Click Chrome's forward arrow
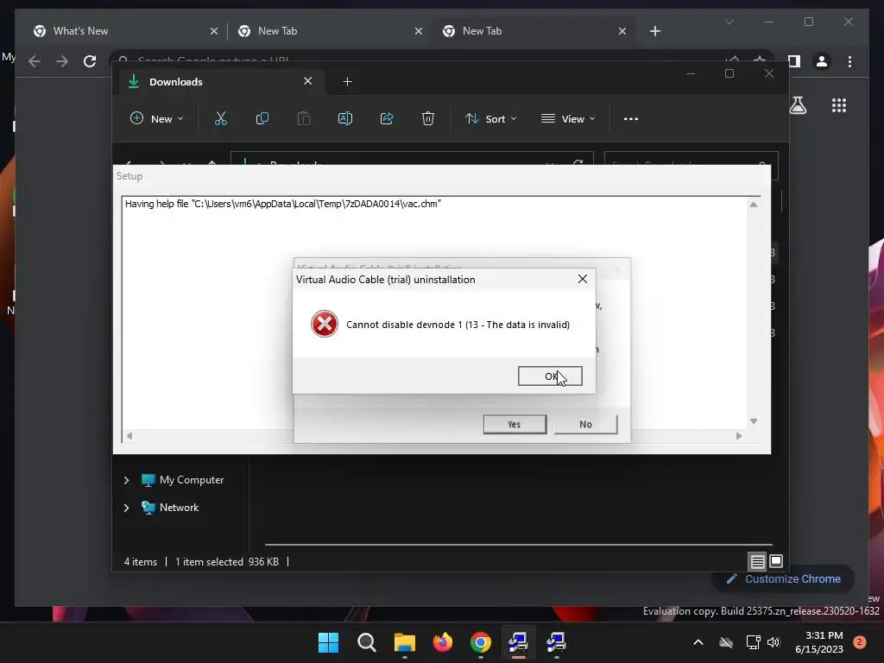884x663 pixels. point(62,61)
